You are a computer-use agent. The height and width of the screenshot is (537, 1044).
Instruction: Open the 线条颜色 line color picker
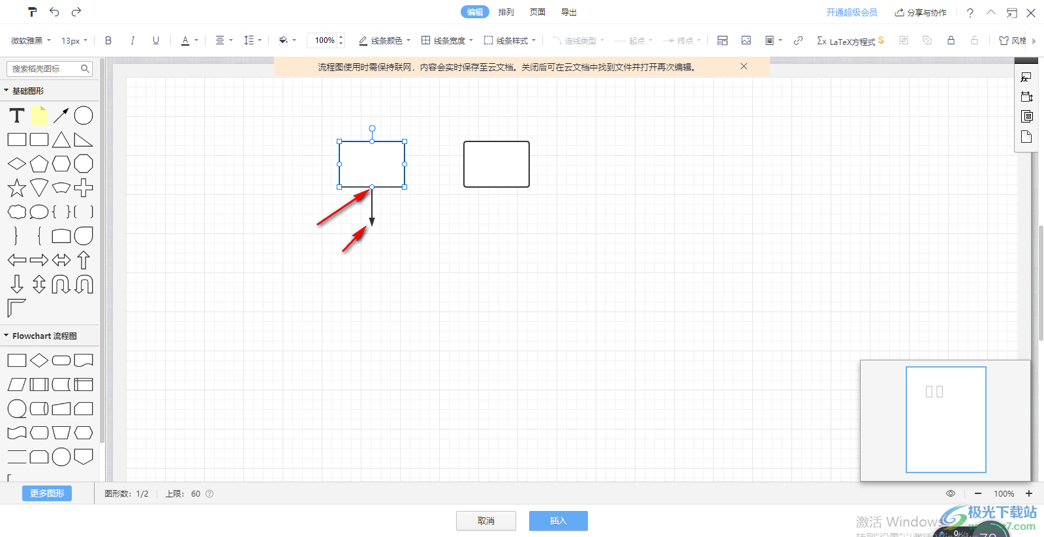[384, 40]
